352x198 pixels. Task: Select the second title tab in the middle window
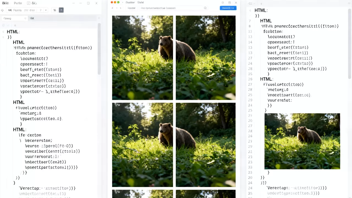tap(141, 2)
